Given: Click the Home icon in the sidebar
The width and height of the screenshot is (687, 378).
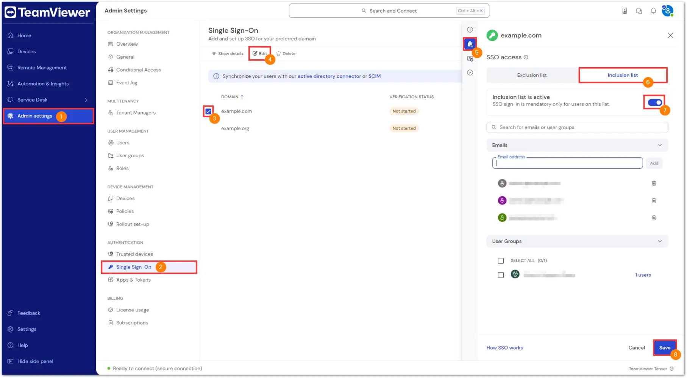Looking at the screenshot, I should pyautogui.click(x=11, y=36).
